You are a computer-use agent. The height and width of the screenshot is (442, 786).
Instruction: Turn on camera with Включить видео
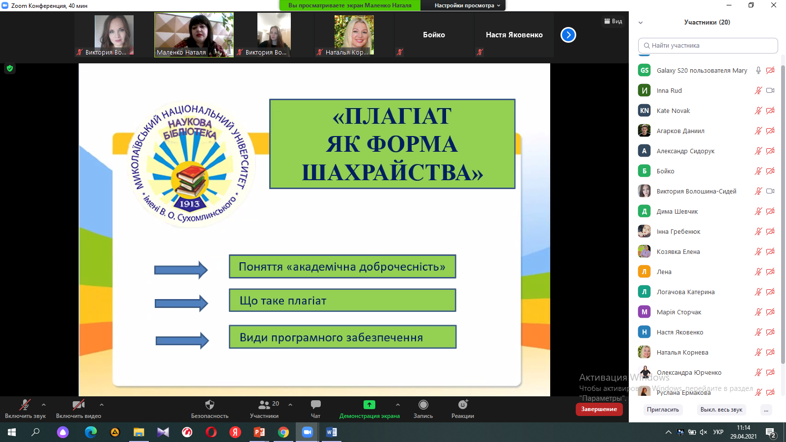point(78,405)
